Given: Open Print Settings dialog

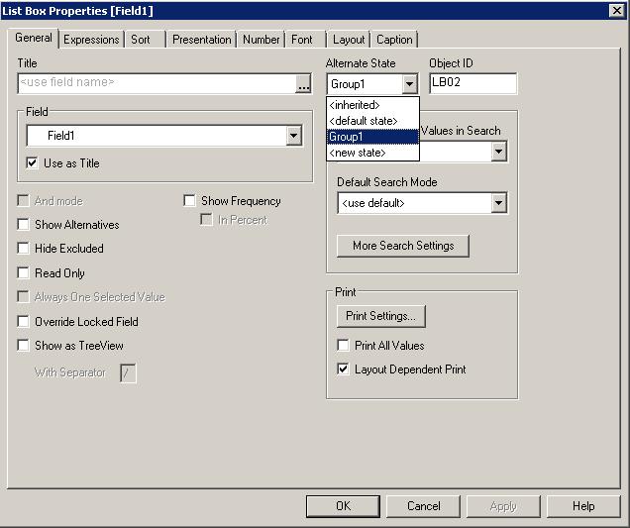Looking at the screenshot, I should [x=380, y=316].
